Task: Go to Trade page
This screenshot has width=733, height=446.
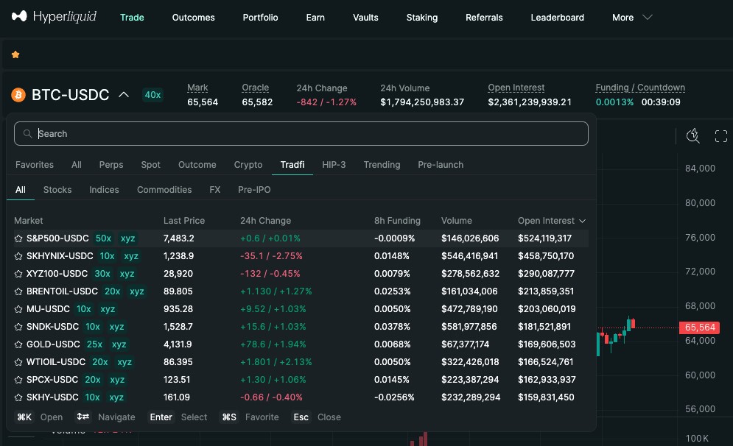Action: [132, 17]
